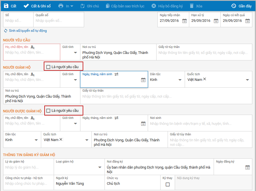This screenshot has height=191, width=256.
Task: Clear Việt Nam nationality in Người giám hộ
Action: coord(205,79)
